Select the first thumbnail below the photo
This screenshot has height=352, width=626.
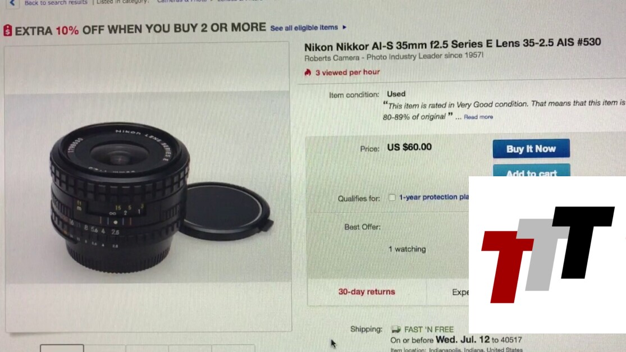point(62,348)
